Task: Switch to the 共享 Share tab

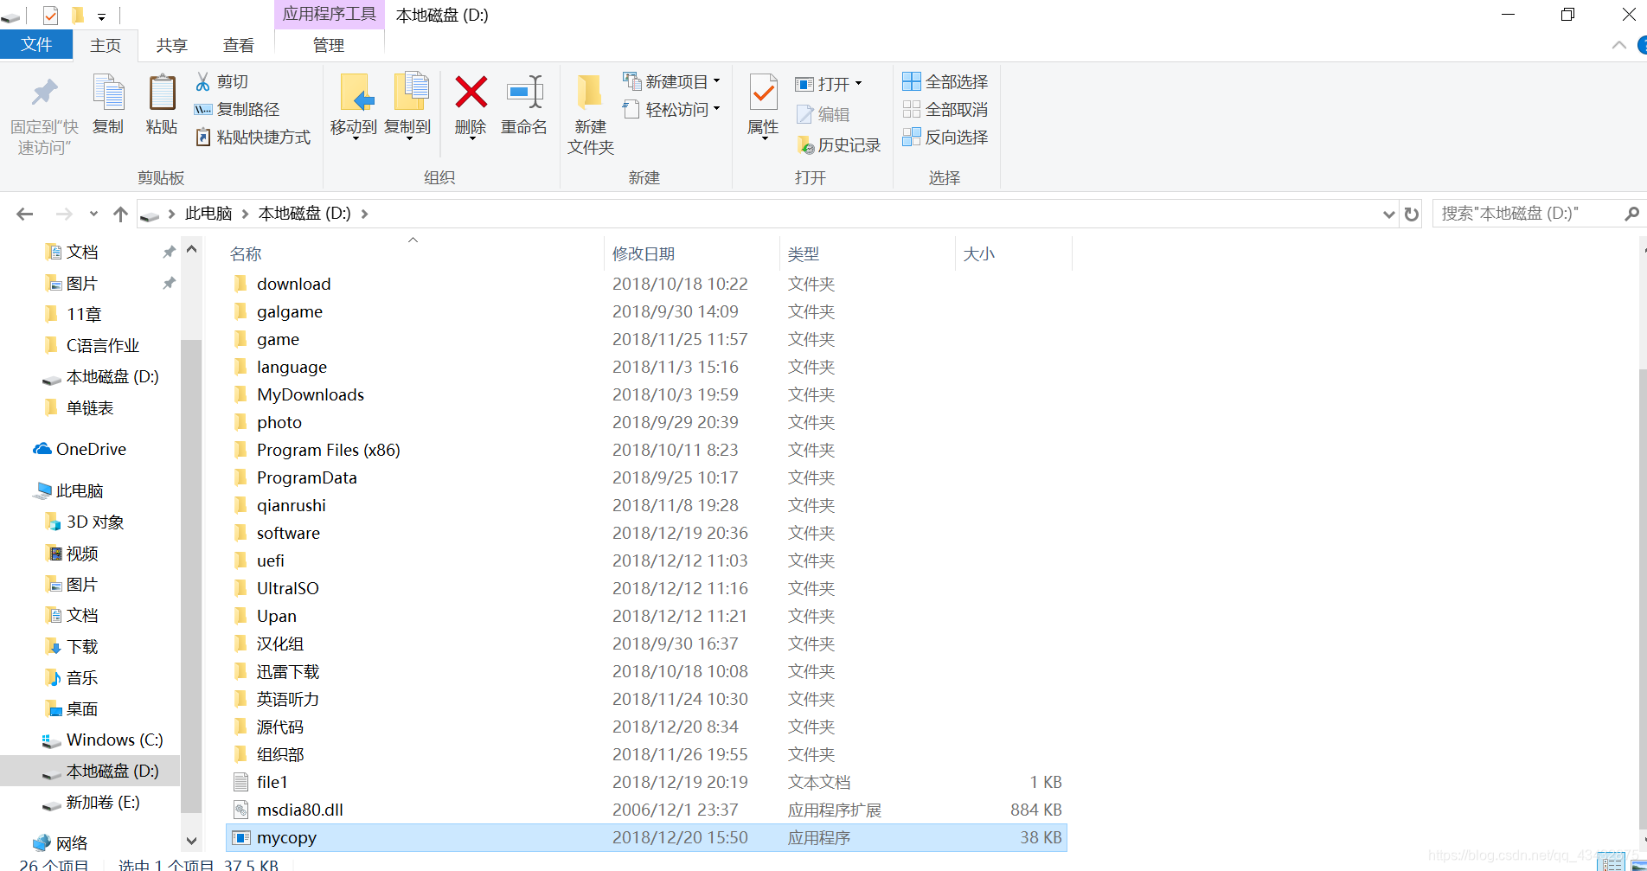Action: tap(171, 46)
